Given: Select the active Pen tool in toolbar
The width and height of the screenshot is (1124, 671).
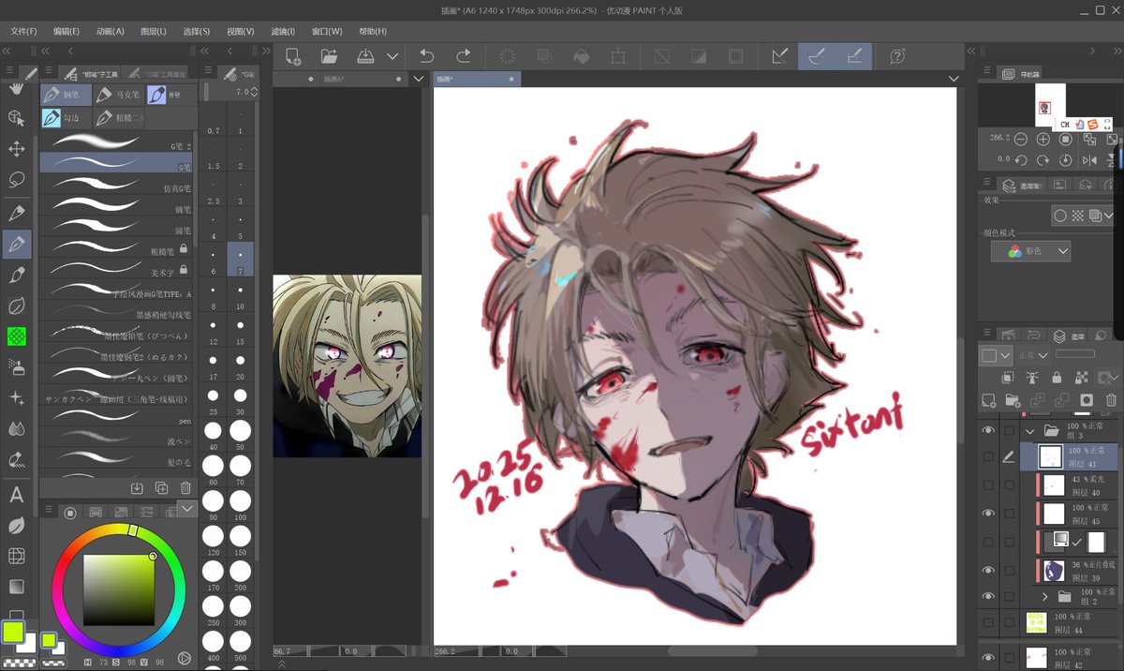Looking at the screenshot, I should pos(16,244).
